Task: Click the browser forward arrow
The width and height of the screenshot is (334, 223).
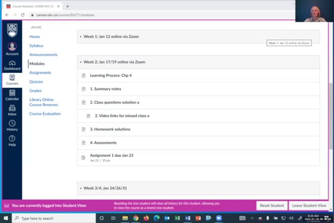Action: 15,15
